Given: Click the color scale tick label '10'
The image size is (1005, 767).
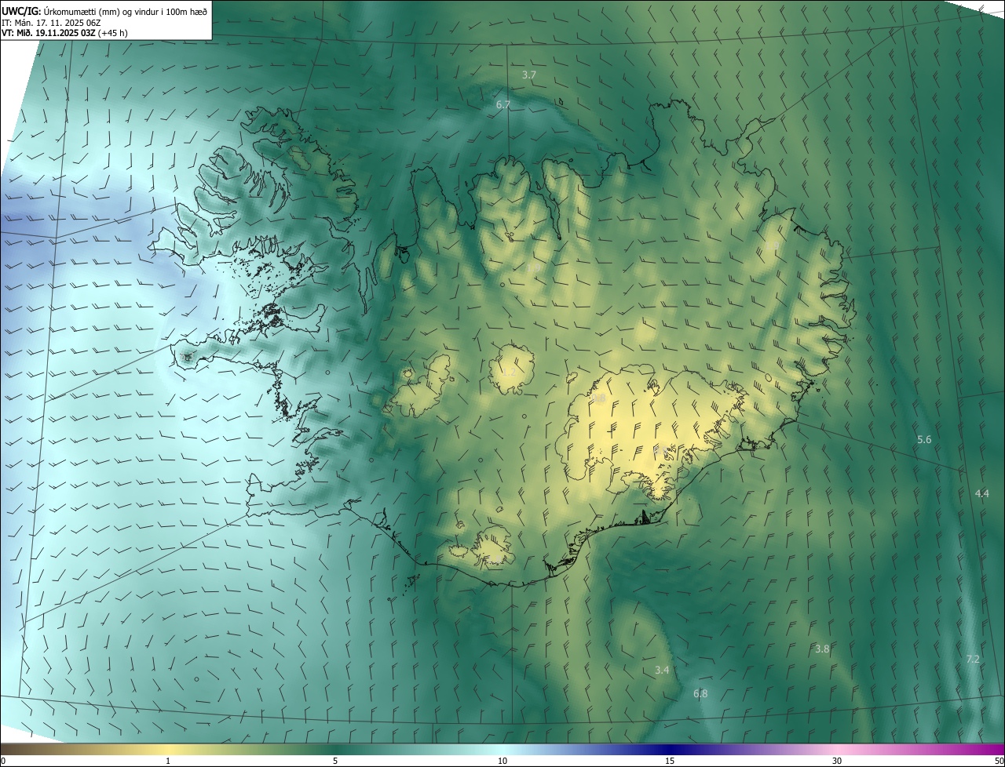Looking at the screenshot, I should point(502,761).
